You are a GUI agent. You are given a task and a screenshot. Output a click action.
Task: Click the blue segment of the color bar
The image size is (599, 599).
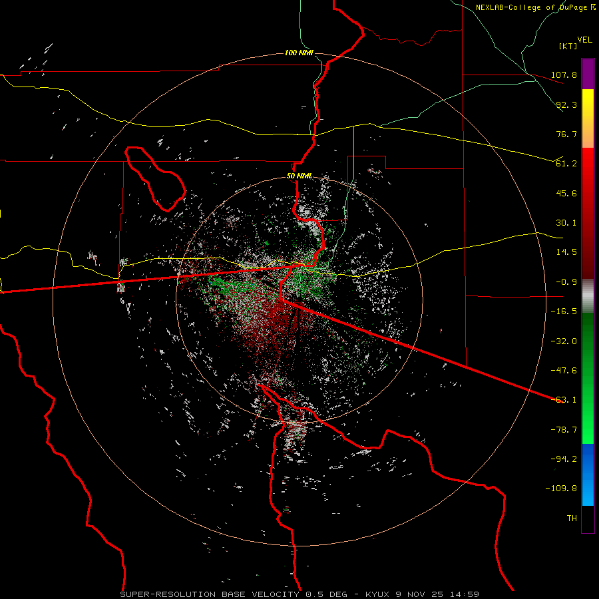588,475
